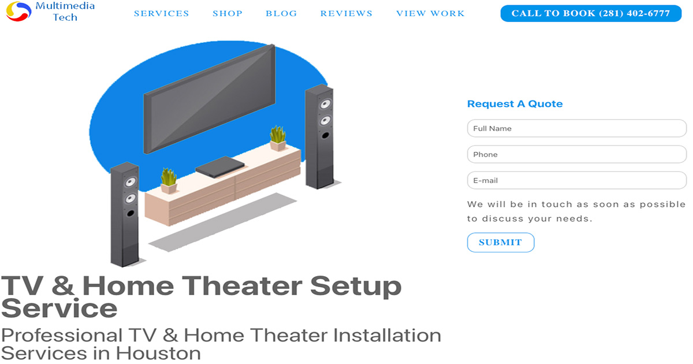
Task: Click Call To Book (281) 402-6777 button
Action: (591, 13)
